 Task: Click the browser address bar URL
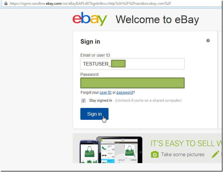(90, 4)
